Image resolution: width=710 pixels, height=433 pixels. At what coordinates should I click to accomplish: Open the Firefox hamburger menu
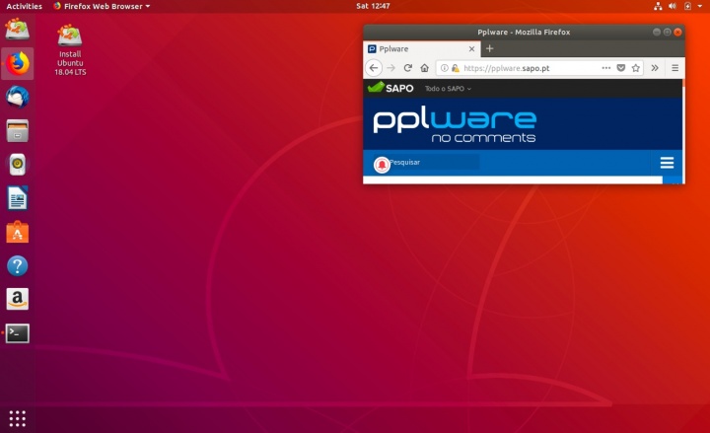coord(674,68)
